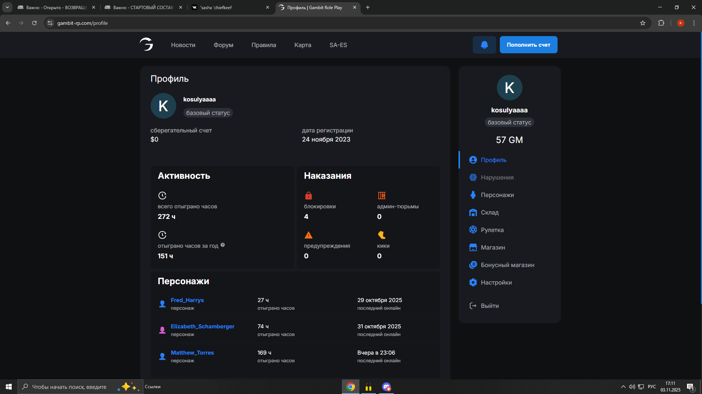Open Бонусный магазин in sidebar

coord(507,265)
